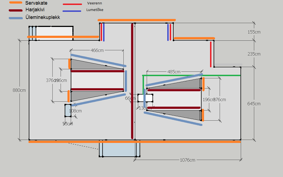Click the 880cm height dimension
The height and width of the screenshot is (177, 283).
click(x=19, y=90)
